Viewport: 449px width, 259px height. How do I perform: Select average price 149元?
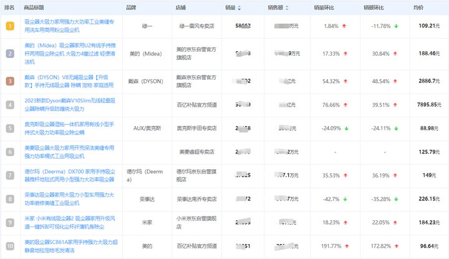tap(429, 175)
